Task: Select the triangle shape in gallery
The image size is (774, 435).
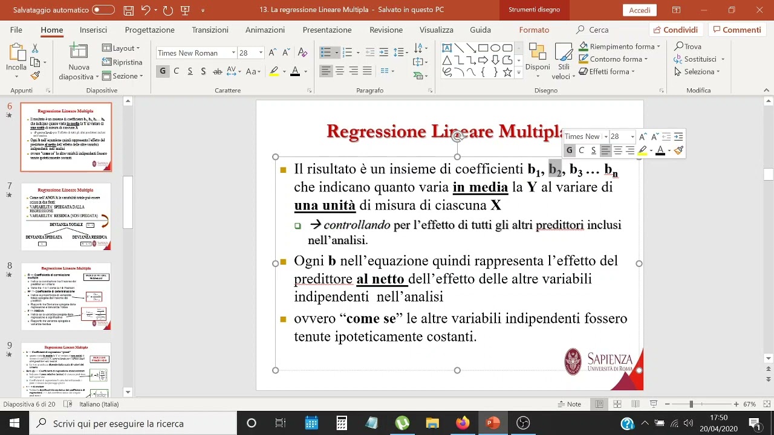Action: point(447,60)
